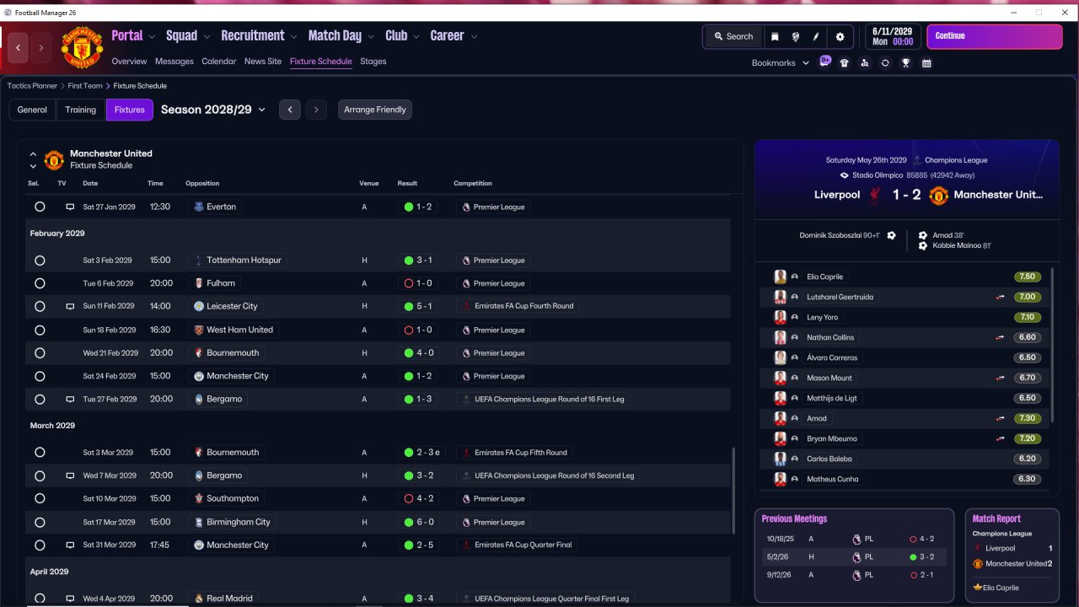Expand the Club menu chevron
The height and width of the screenshot is (607, 1079).
416,36
